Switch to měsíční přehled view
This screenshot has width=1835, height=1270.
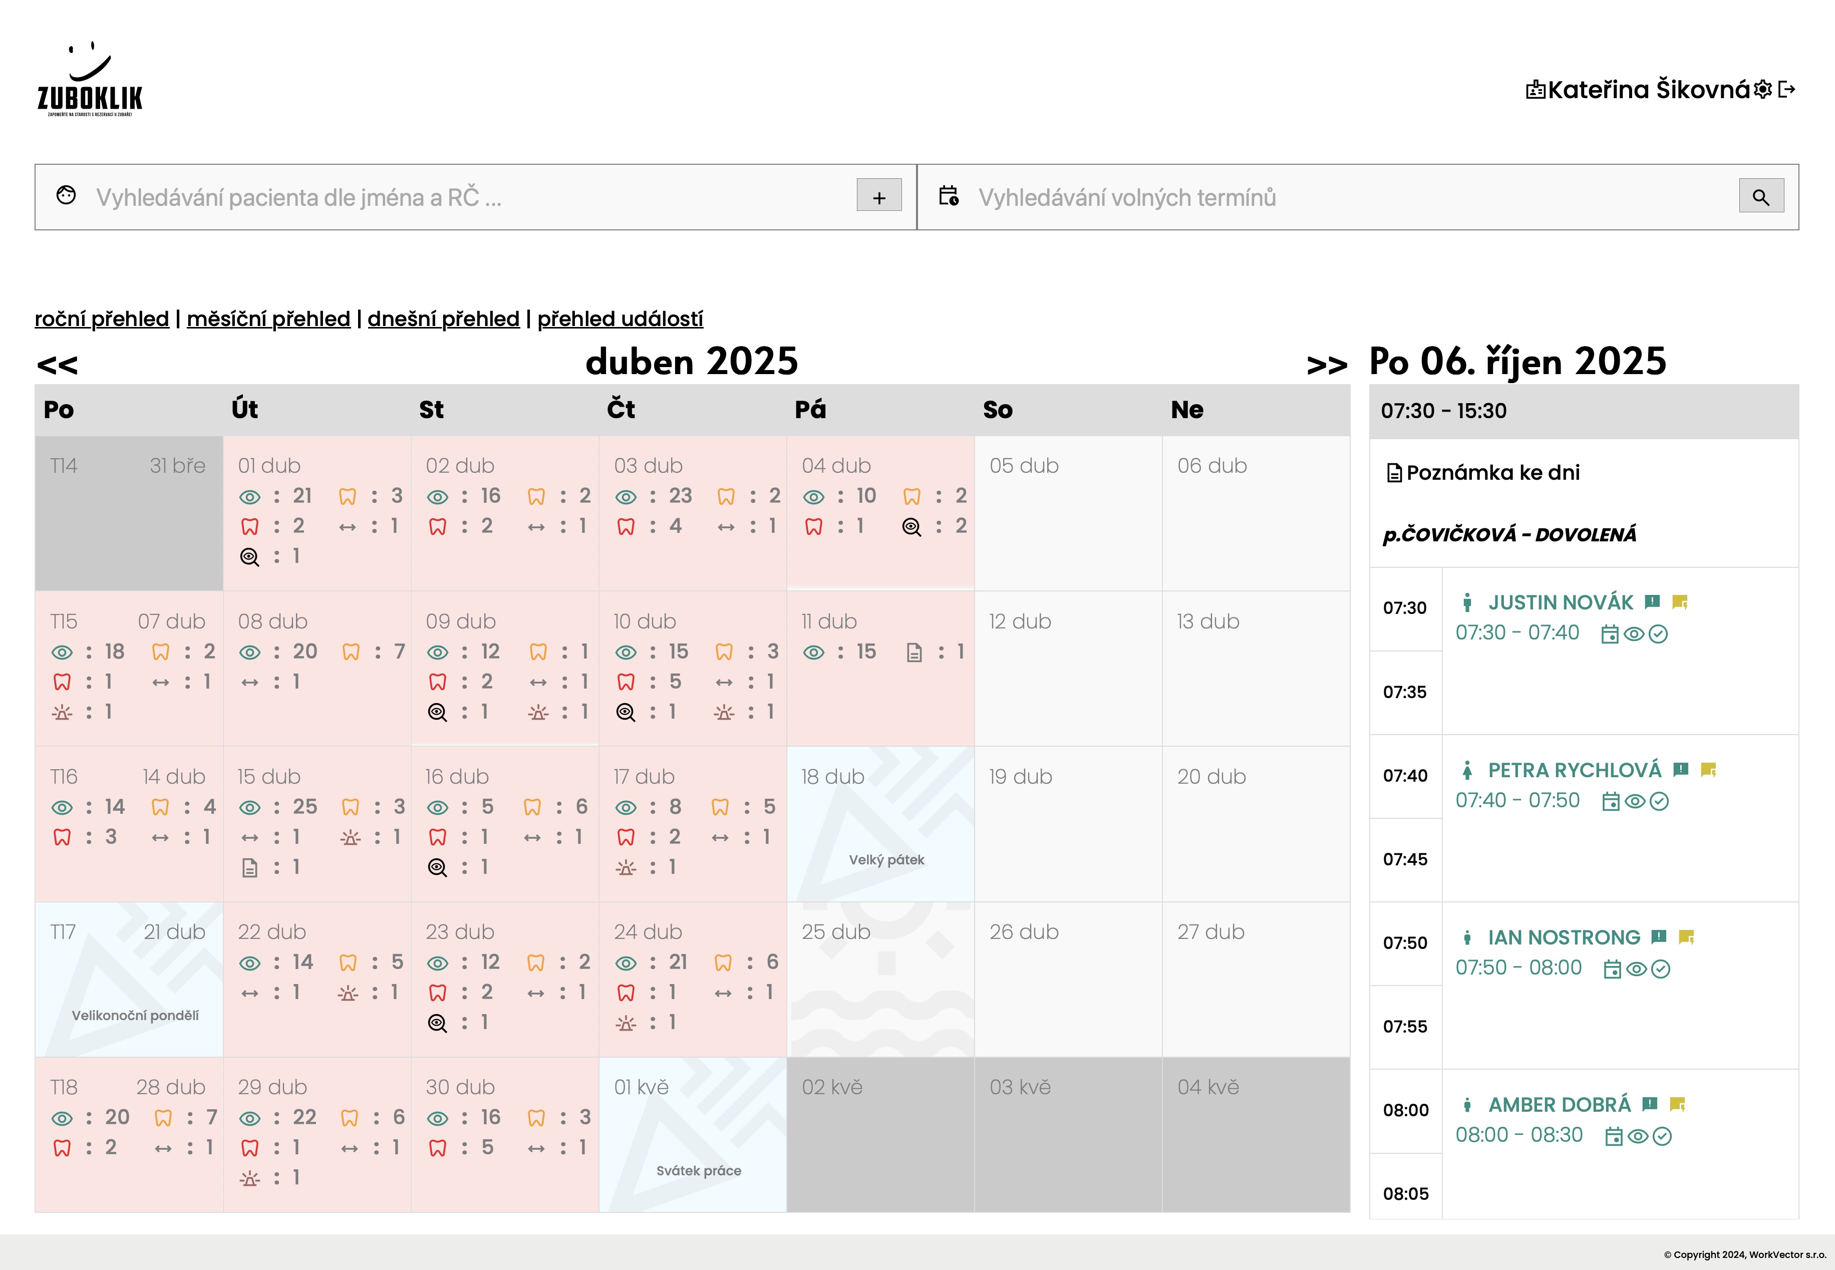coord(268,319)
